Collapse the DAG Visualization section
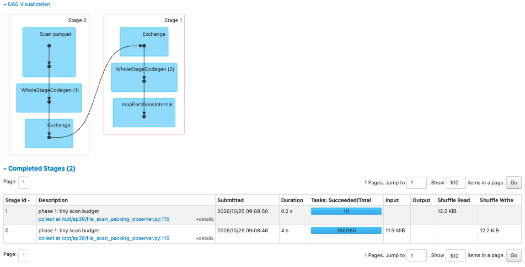The width and height of the screenshot is (525, 267). click(26, 4)
